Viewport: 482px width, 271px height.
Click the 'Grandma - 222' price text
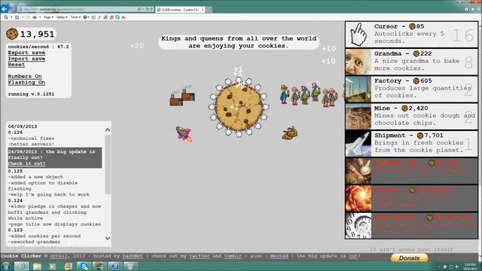click(x=403, y=53)
